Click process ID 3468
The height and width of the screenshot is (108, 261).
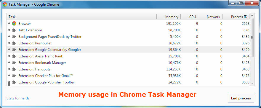click(x=246, y=69)
